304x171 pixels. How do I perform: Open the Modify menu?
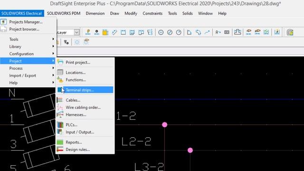[131, 13]
